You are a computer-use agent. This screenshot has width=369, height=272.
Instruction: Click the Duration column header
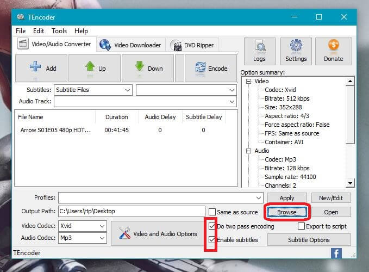pyautogui.click(x=117, y=117)
